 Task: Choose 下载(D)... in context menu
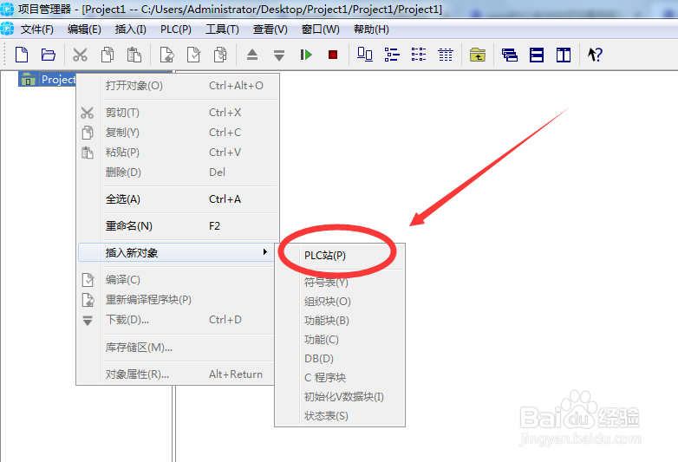coord(176,320)
